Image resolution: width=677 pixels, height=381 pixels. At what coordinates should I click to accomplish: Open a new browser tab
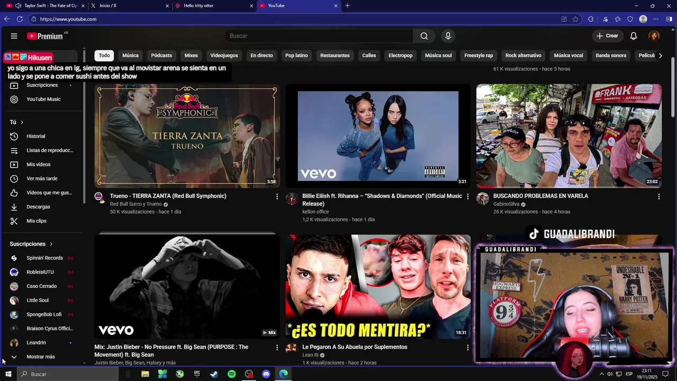[347, 6]
